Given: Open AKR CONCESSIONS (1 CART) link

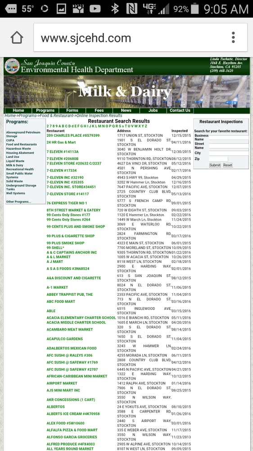Looking at the screenshot, I should pos(71,400).
